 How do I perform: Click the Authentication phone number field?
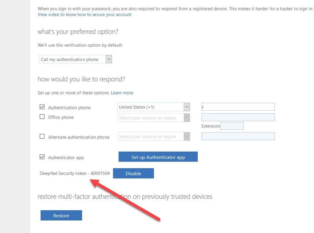[238, 107]
